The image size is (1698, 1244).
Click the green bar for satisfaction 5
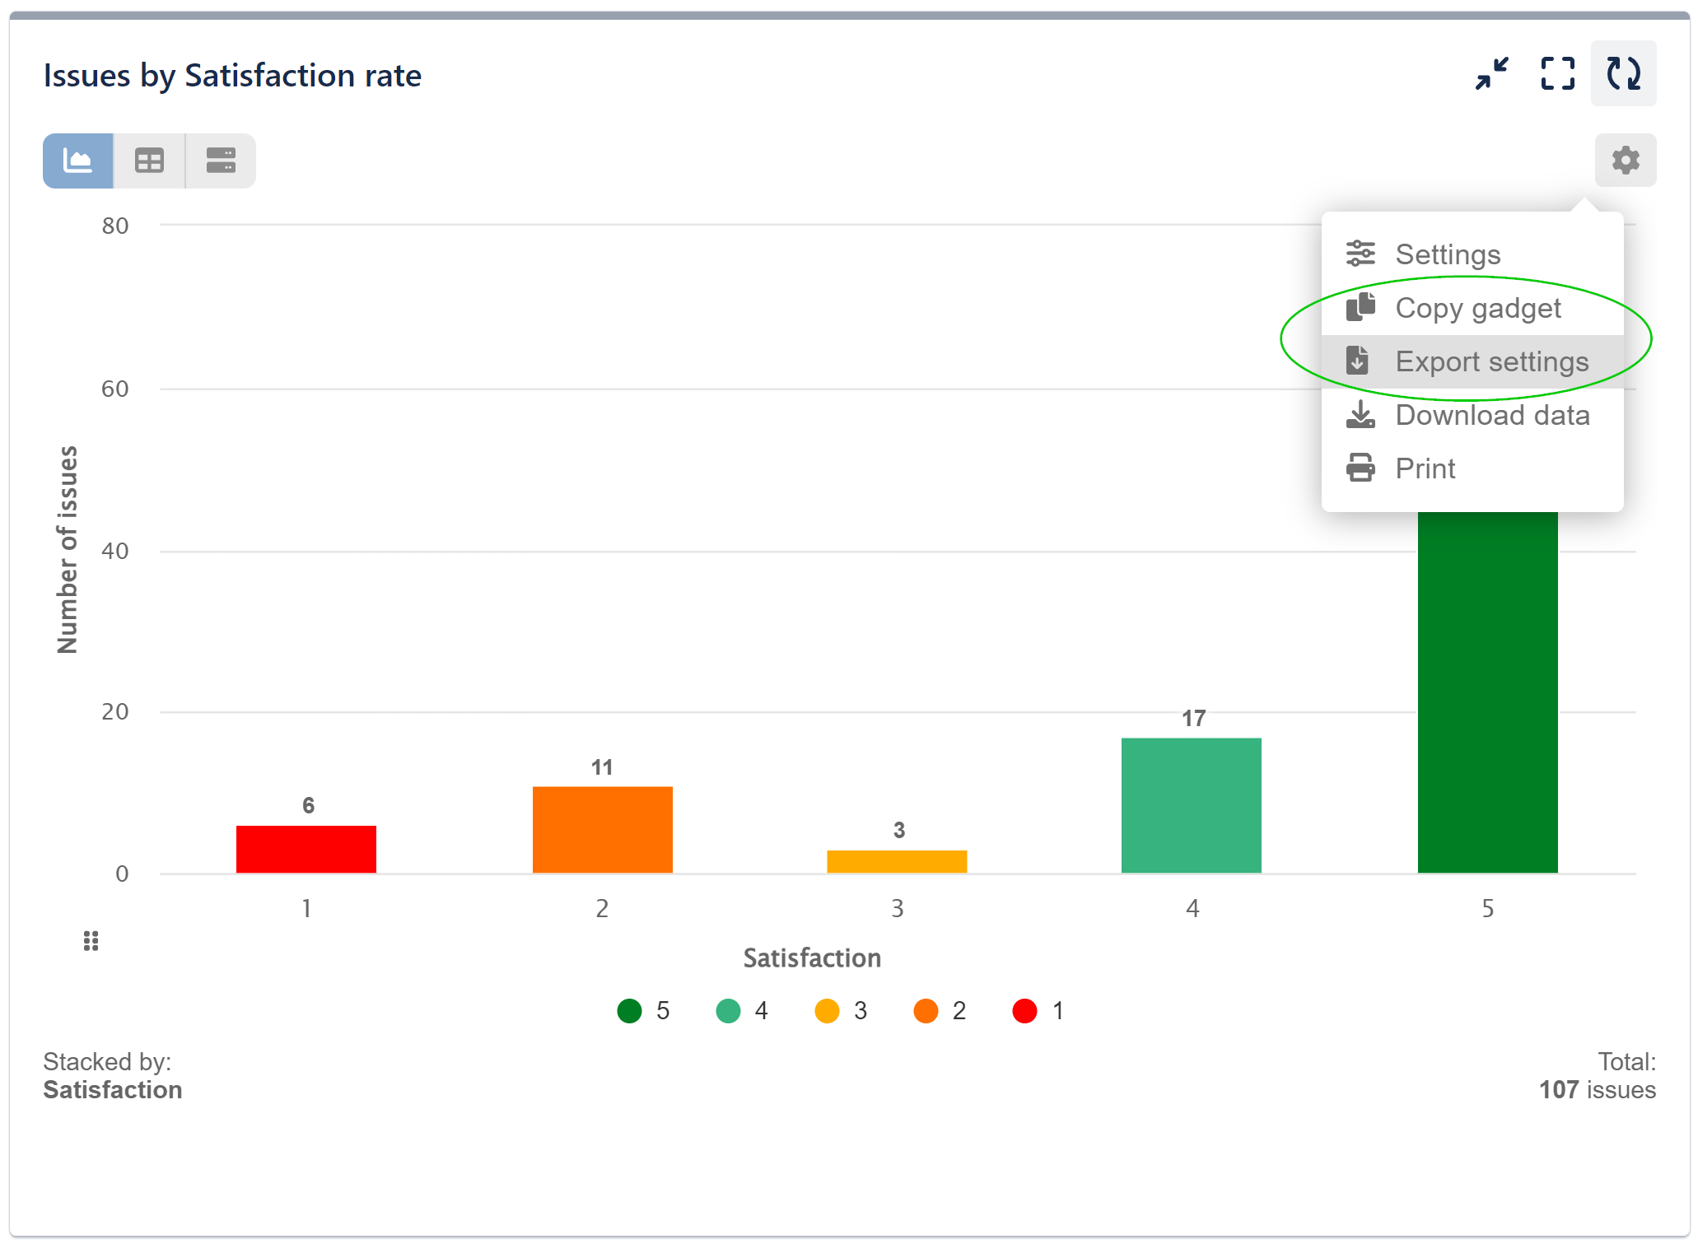click(x=1487, y=700)
